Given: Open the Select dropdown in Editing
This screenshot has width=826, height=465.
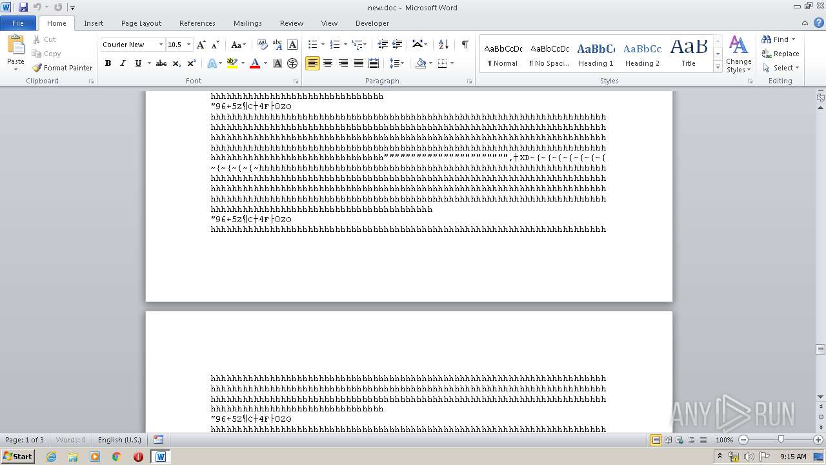Looking at the screenshot, I should pos(781,68).
